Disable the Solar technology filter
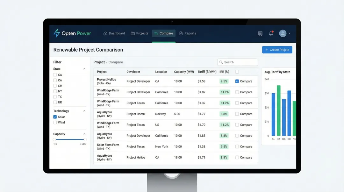This screenshot has height=192, width=344. tap(54, 117)
